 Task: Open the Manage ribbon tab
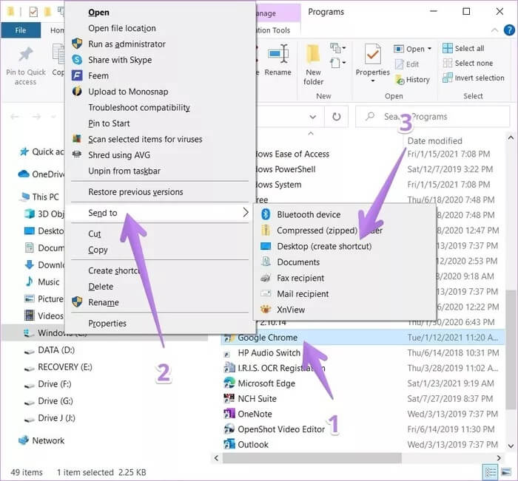tap(277, 13)
